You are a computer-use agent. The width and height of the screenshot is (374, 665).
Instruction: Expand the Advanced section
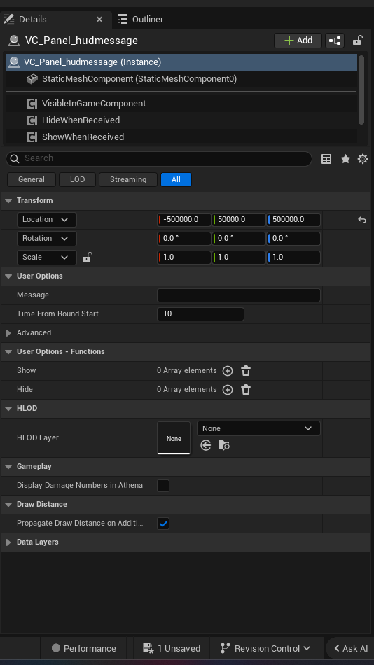[x=8, y=333]
